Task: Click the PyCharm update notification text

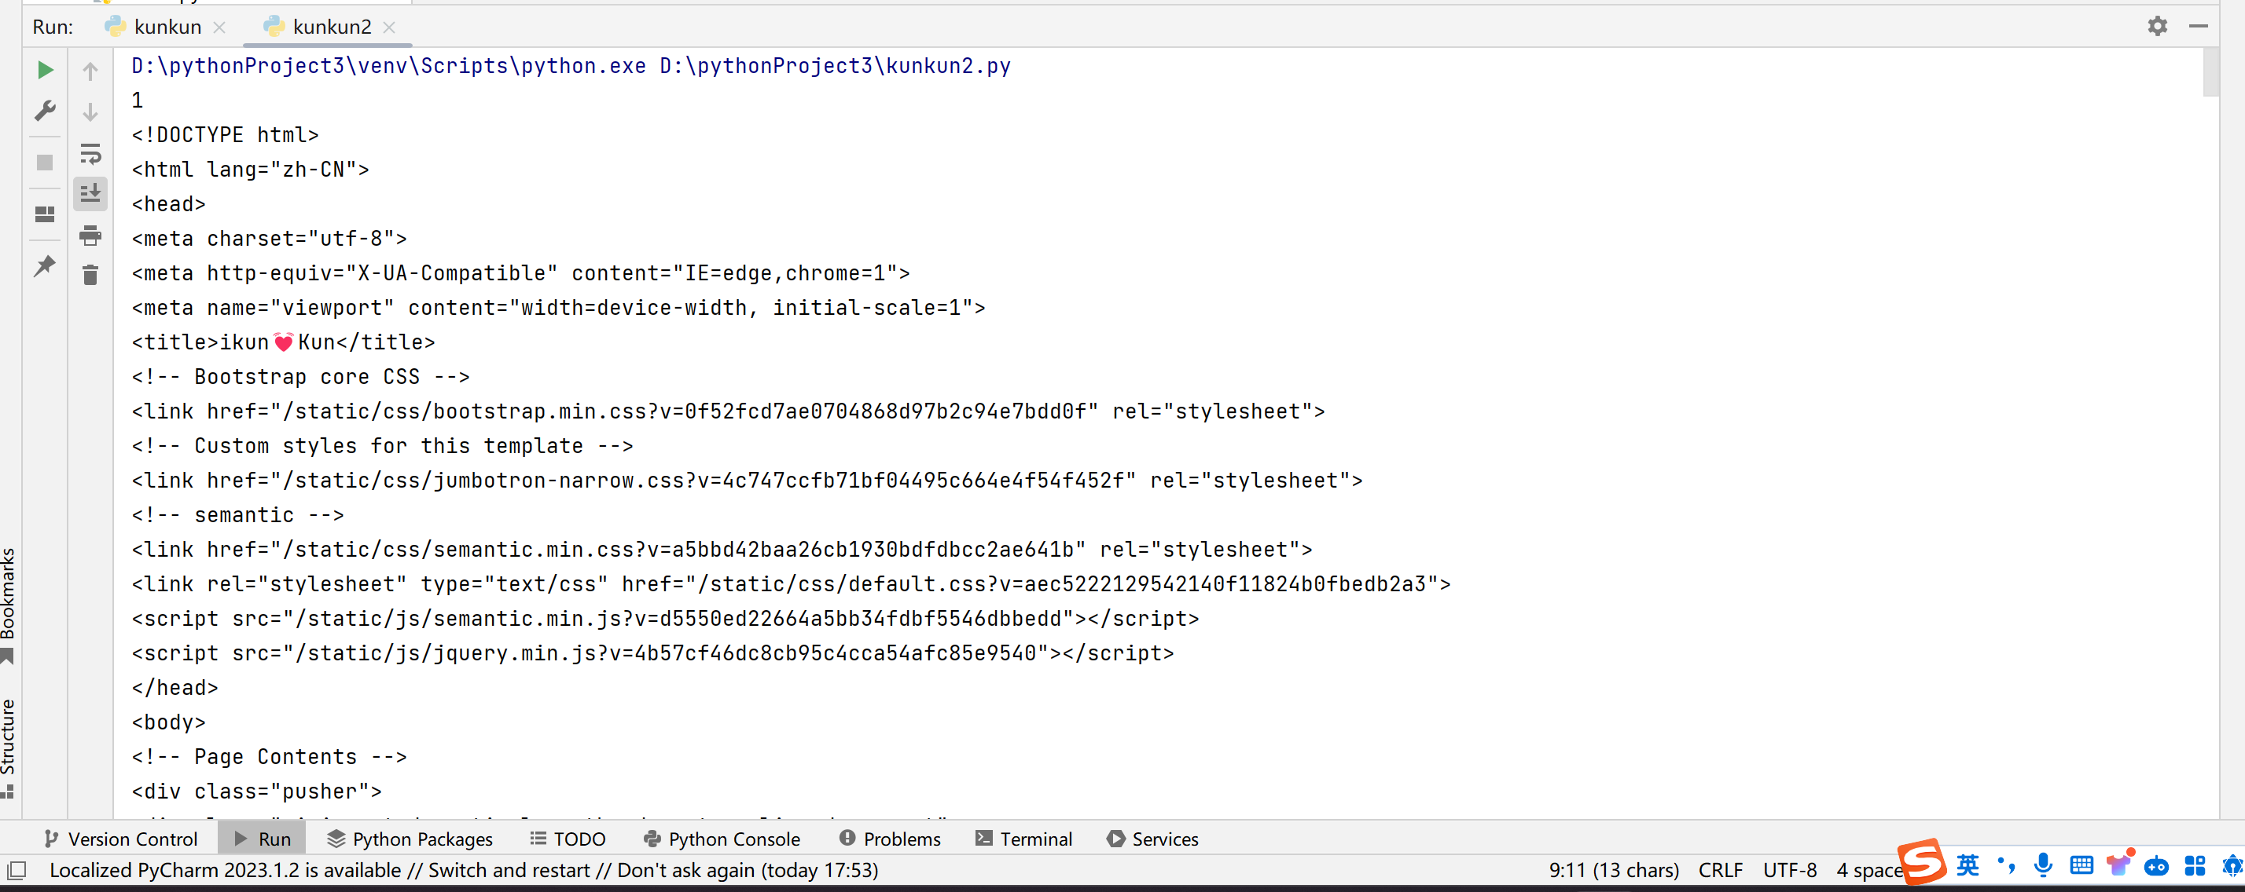Action: (x=464, y=870)
